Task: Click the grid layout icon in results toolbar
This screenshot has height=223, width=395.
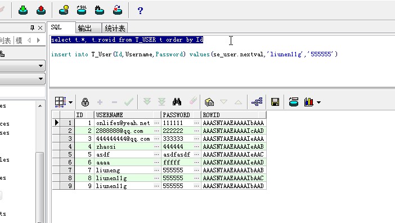Action: [60, 102]
